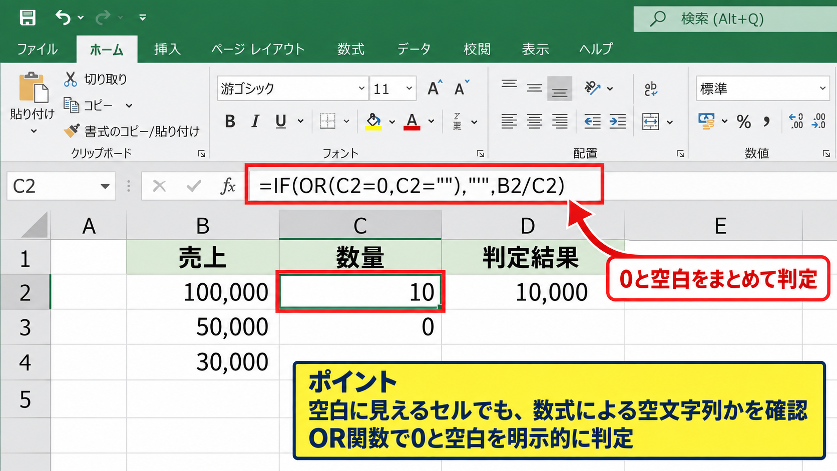Click the Cancel (X) formula button

point(159,186)
